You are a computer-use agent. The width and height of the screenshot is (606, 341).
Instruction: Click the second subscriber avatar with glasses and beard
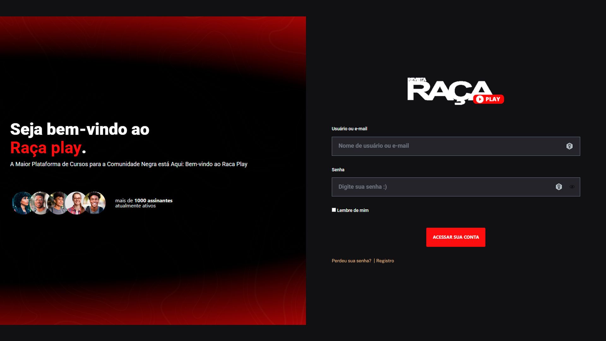40,203
